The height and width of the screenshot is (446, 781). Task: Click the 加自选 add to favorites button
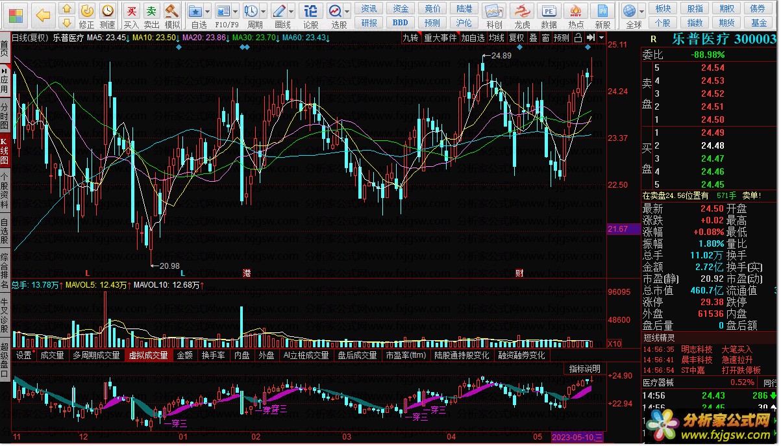[473, 38]
